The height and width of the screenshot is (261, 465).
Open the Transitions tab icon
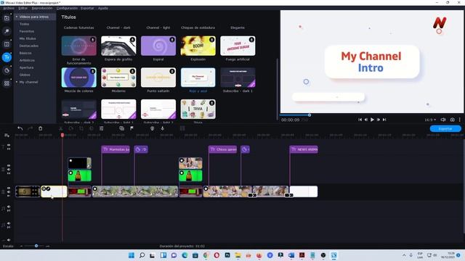coord(7,44)
